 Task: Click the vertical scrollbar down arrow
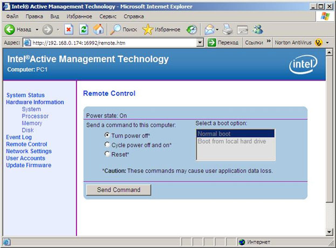[x=330, y=232]
